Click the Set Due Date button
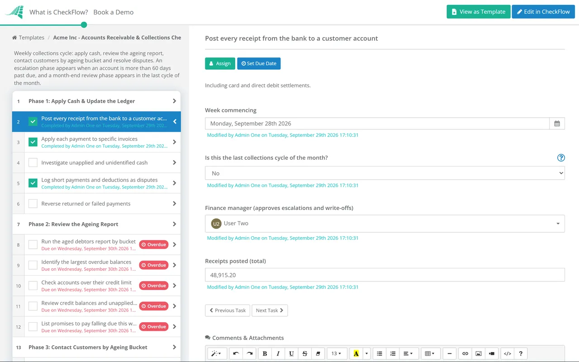This screenshot has width=579, height=362. coord(259,63)
